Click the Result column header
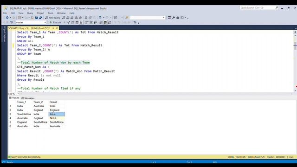This screenshot has width=297, height=167. (x=57, y=102)
